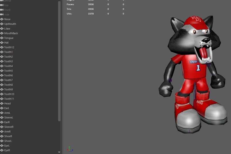This screenshot has height=154, width=231.
Task: Click the mesh icon beside Hat
Action: coord(2,43)
